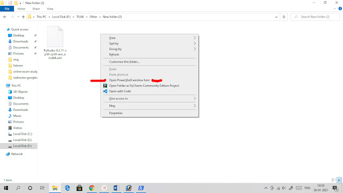This screenshot has width=343, height=193.
Task: Select Quick access in navigation pane
Action: pos(20,29)
